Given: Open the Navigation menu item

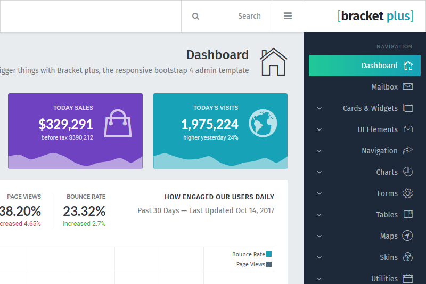Looking at the screenshot, I should tap(379, 151).
